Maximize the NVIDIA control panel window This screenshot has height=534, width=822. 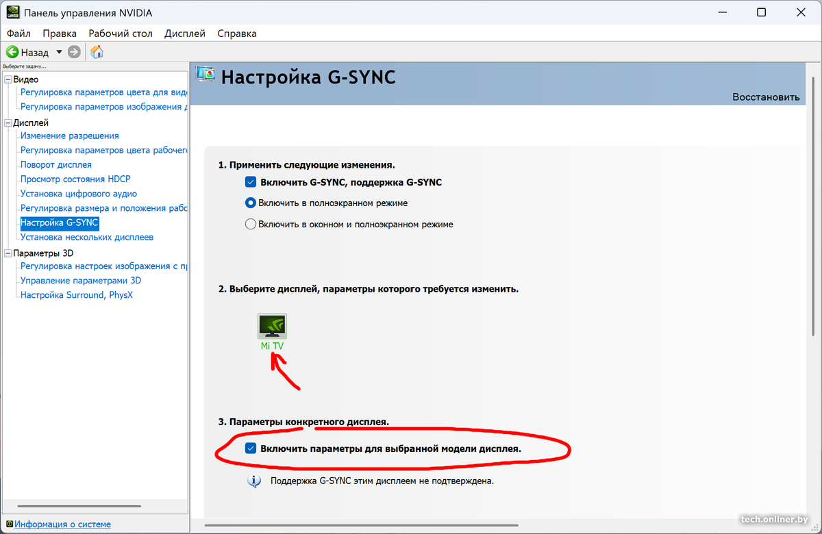762,12
